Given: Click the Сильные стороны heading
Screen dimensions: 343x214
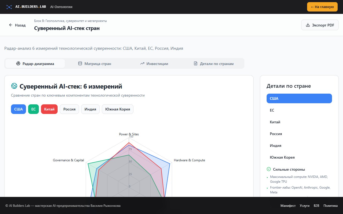Looking at the screenshot, I should (x=289, y=169).
